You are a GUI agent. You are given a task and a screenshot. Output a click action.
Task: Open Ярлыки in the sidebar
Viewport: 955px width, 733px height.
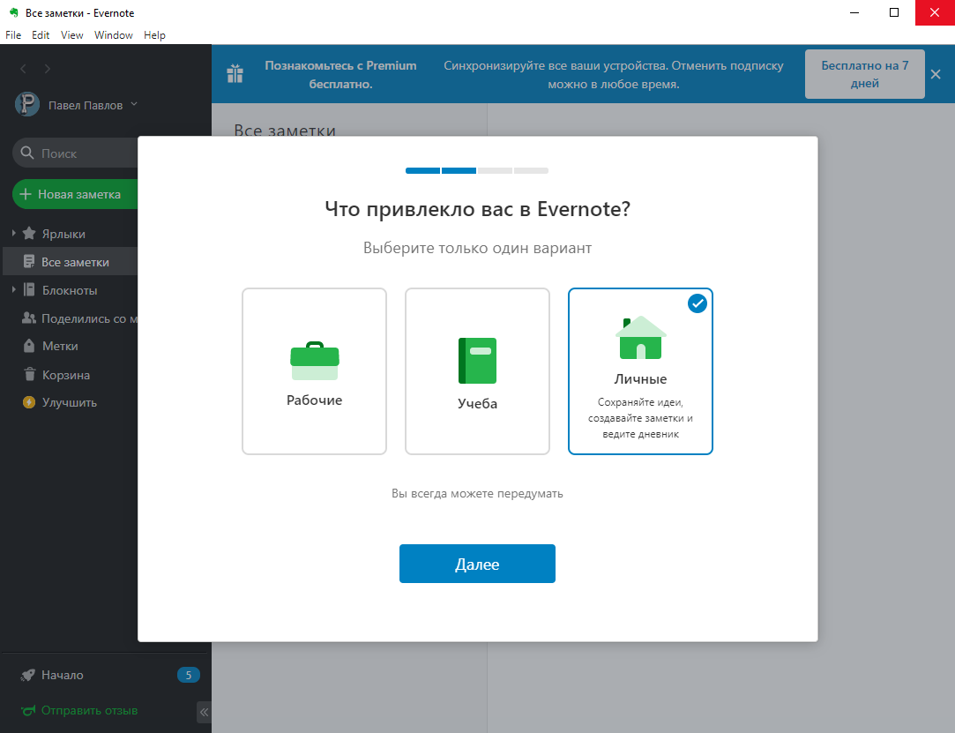[x=63, y=234]
